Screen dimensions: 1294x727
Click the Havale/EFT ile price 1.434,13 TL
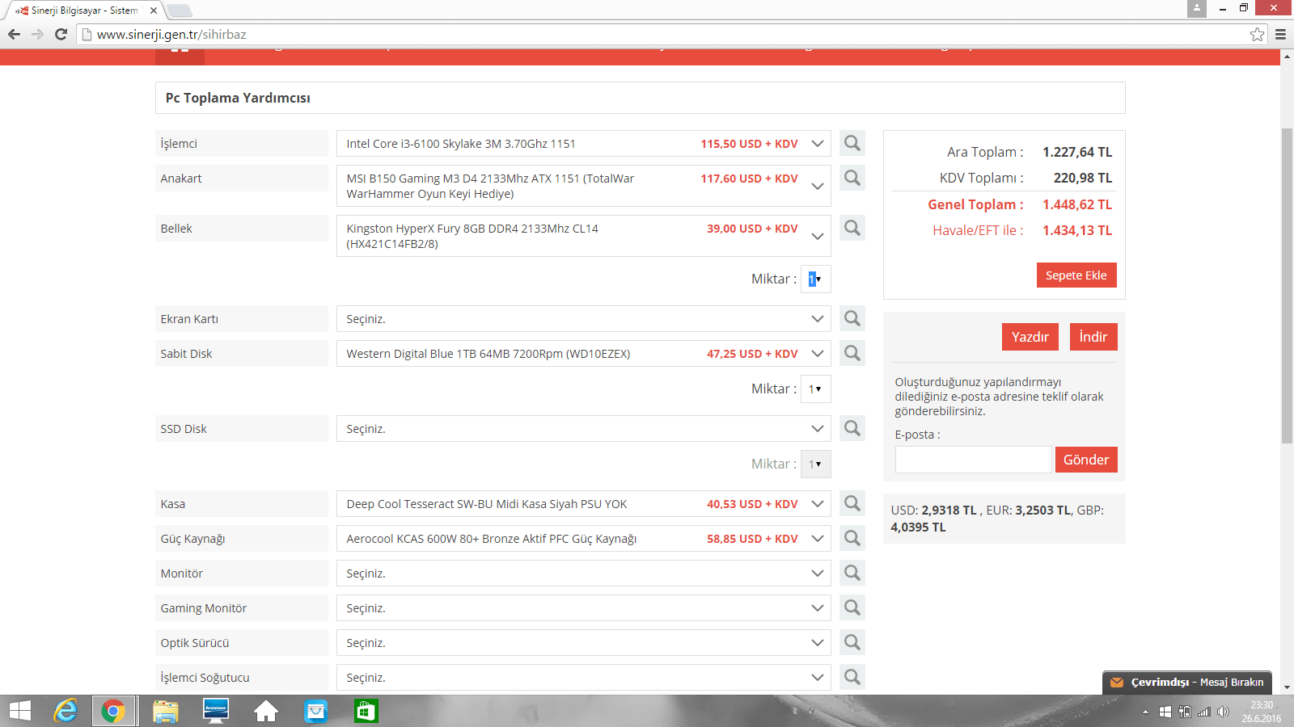(x=1077, y=230)
